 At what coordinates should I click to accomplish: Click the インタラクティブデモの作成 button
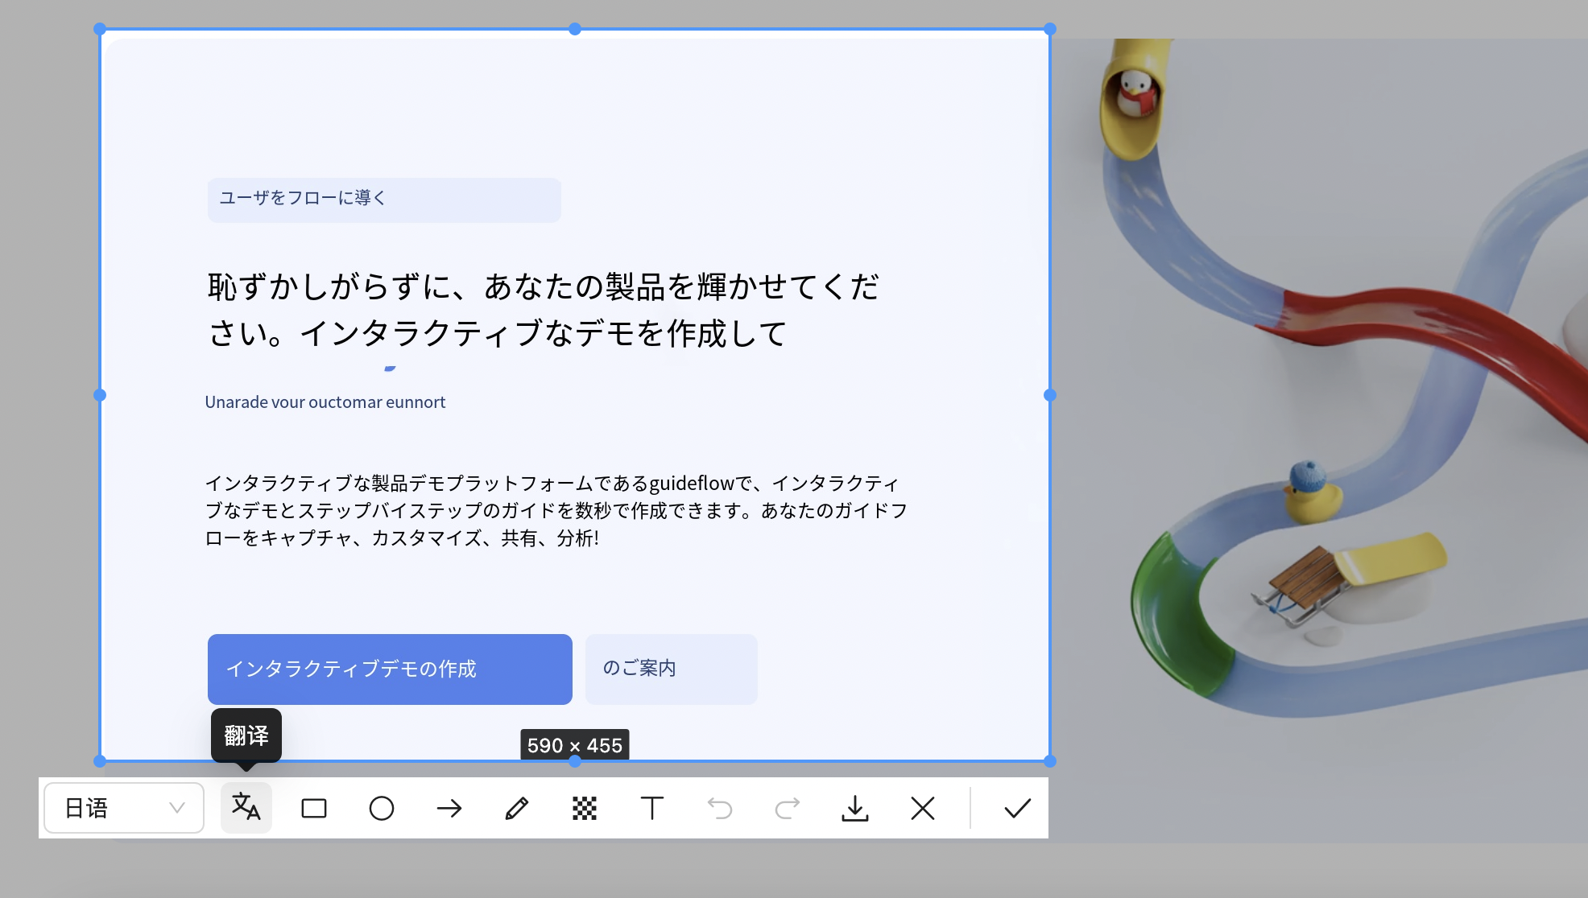pyautogui.click(x=390, y=669)
